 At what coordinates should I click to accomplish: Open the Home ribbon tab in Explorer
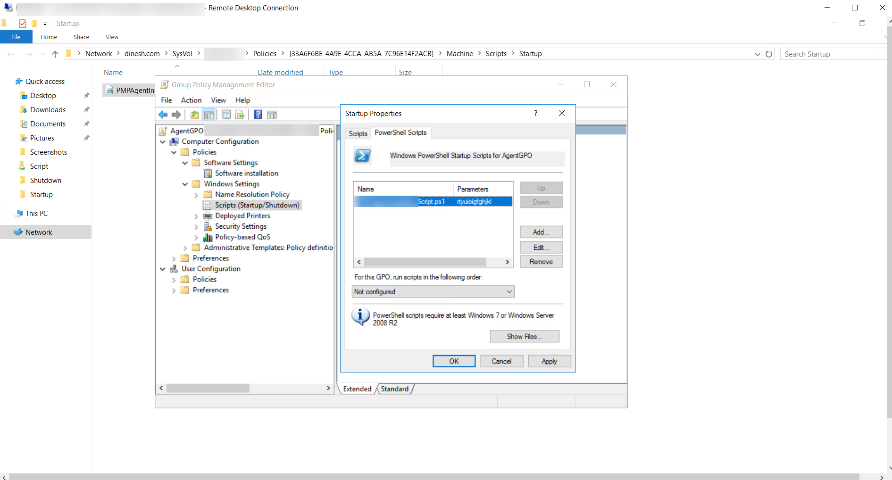49,37
